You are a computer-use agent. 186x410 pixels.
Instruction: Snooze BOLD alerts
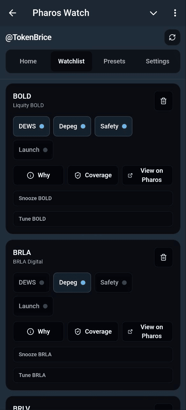[x=93, y=198]
